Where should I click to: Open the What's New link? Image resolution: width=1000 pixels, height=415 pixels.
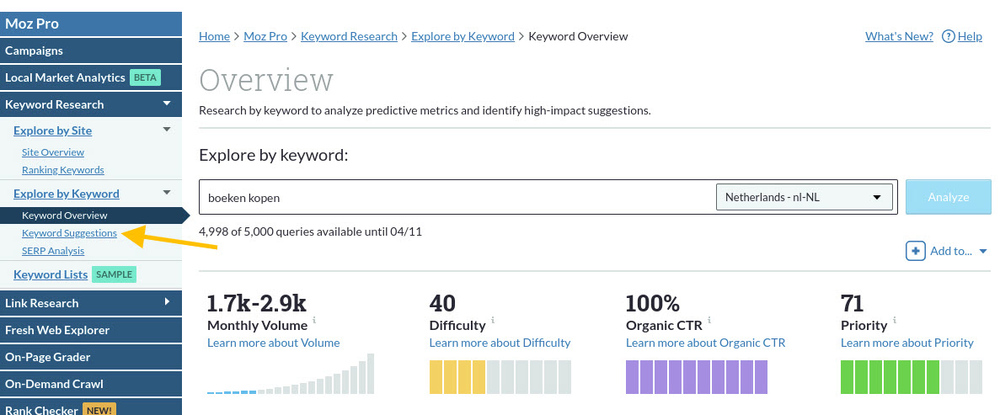coord(899,36)
